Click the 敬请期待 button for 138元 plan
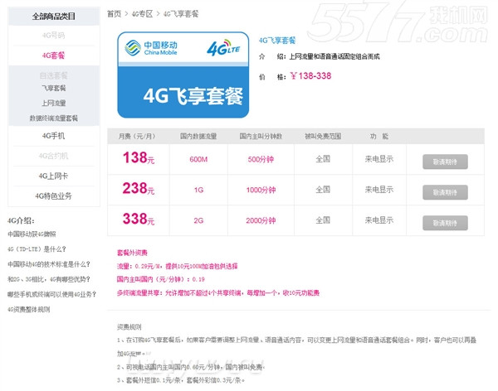This screenshot has height=391, width=498. [x=445, y=162]
